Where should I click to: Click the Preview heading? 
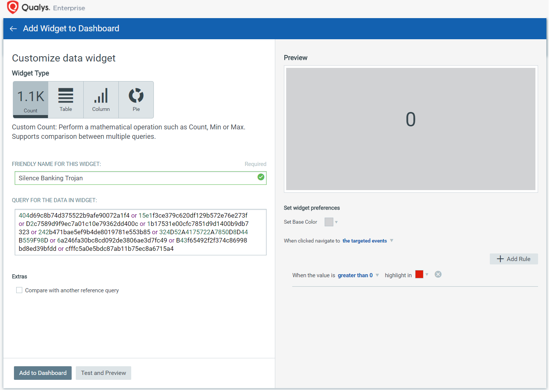click(x=296, y=58)
